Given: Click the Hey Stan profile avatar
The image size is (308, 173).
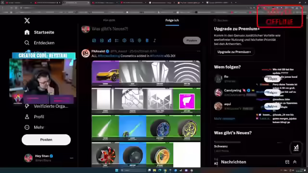Looking at the screenshot, I should (28, 158).
